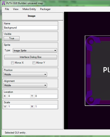Viewport: 110px width, 137px height.
Task: Click the Scale W input field
Action: pos(19,106)
